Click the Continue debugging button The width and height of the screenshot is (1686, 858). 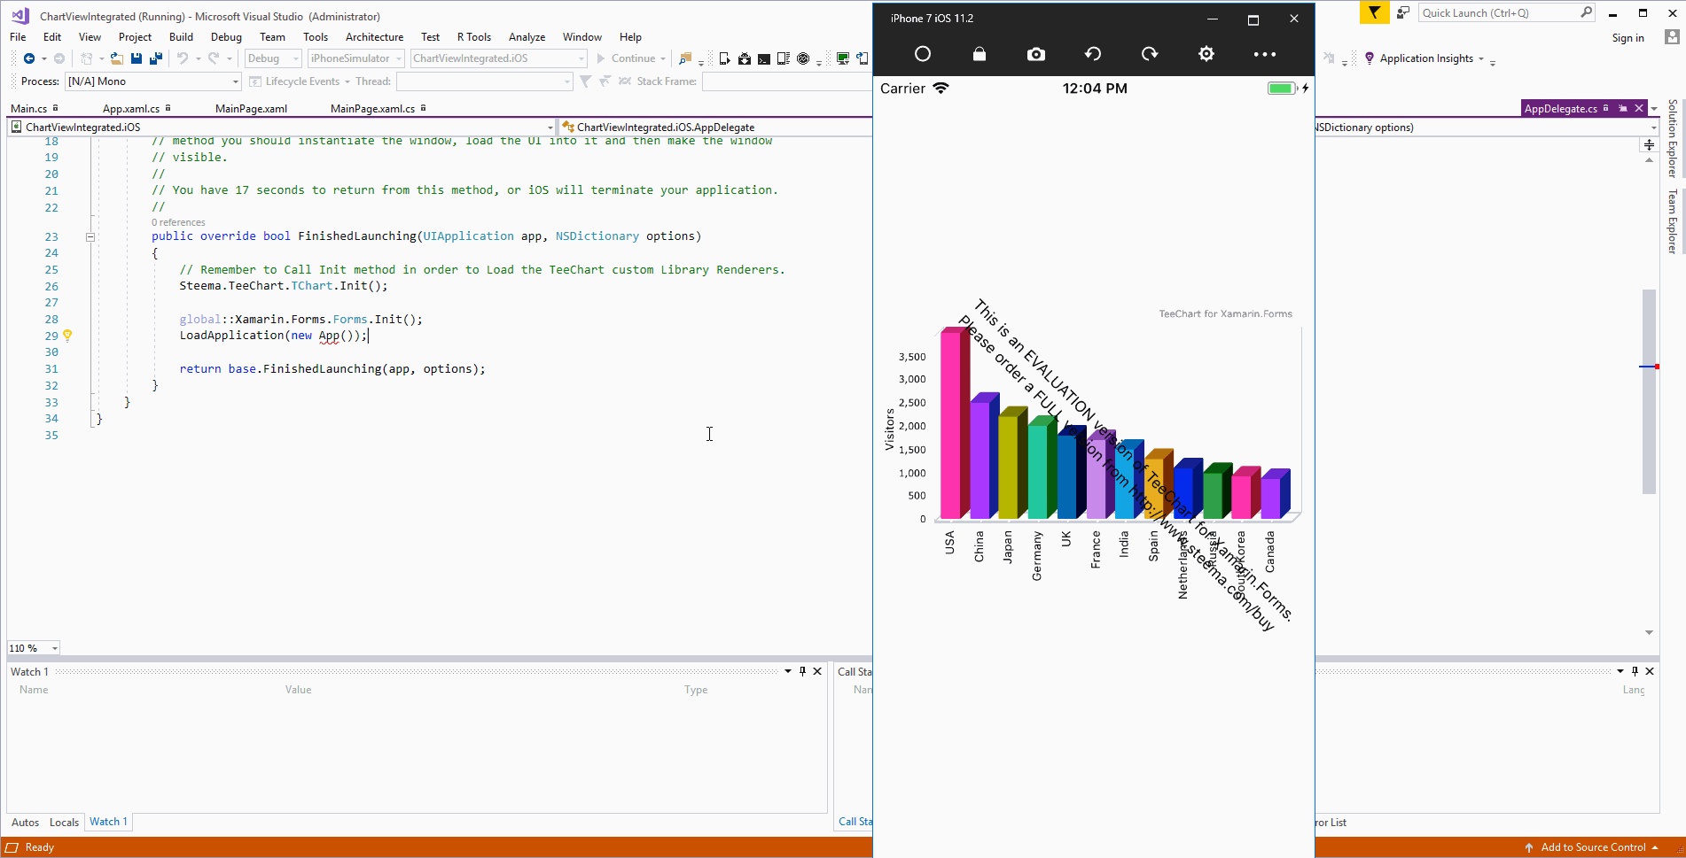tap(626, 58)
